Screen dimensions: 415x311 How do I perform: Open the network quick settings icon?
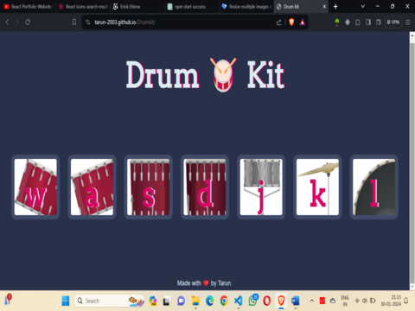[x=357, y=301]
